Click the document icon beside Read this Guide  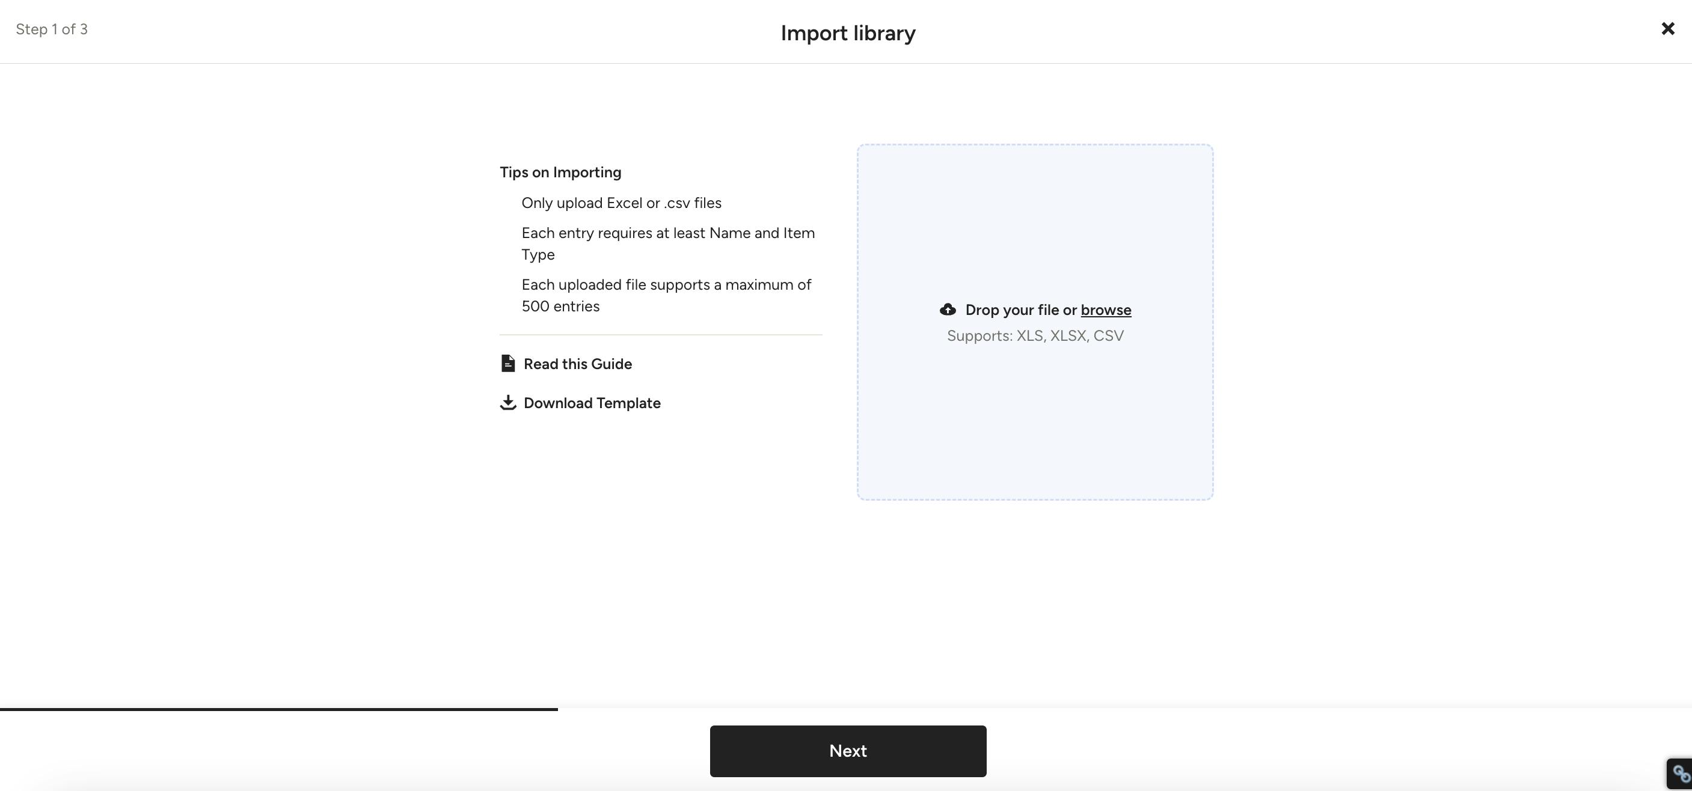click(x=507, y=364)
